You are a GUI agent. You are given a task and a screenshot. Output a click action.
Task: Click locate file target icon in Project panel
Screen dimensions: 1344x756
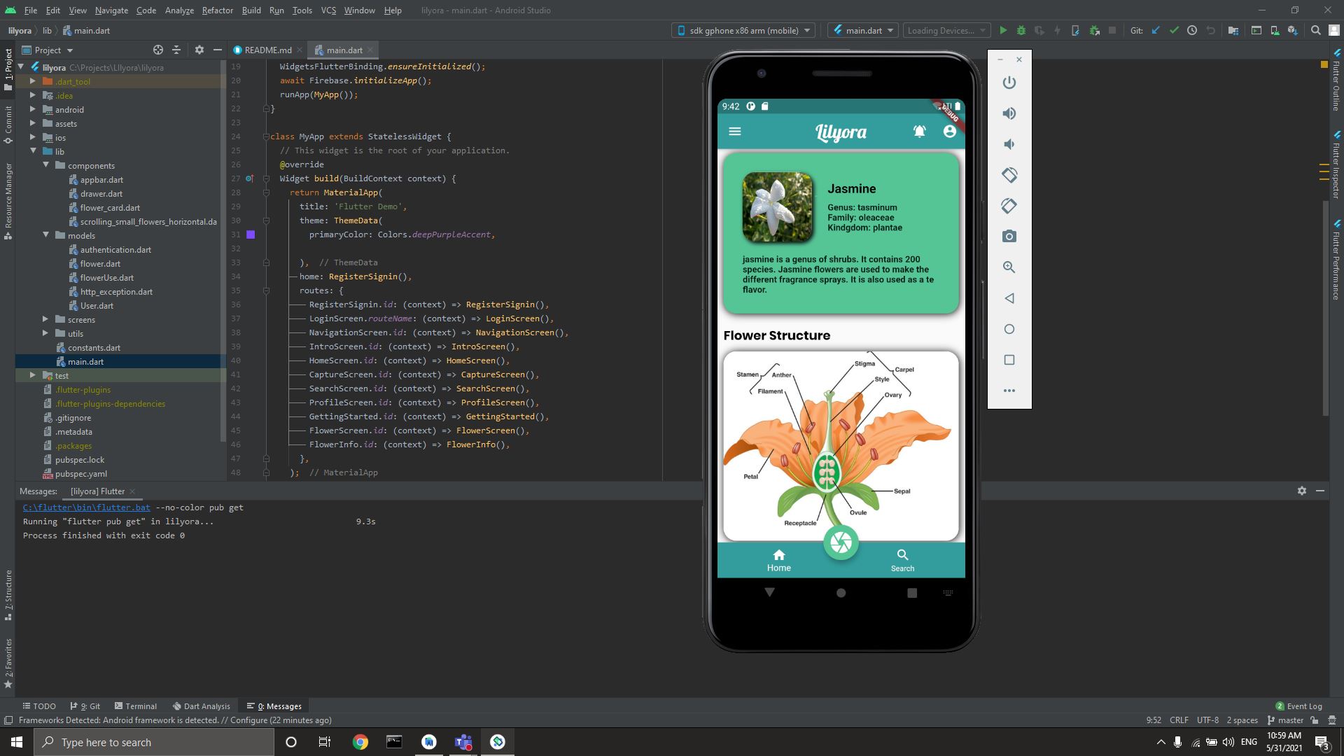158,50
